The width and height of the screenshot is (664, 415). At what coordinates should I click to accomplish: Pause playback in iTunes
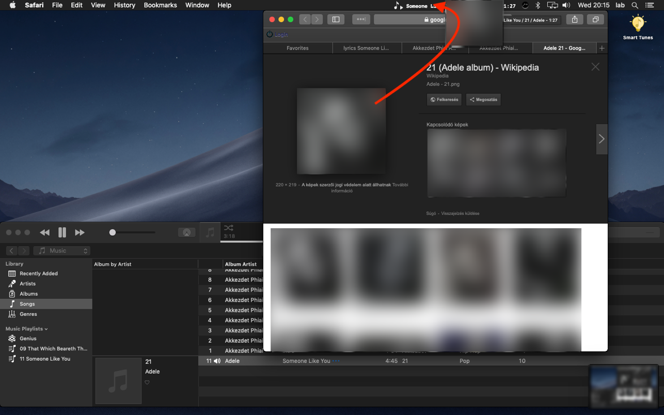click(62, 233)
